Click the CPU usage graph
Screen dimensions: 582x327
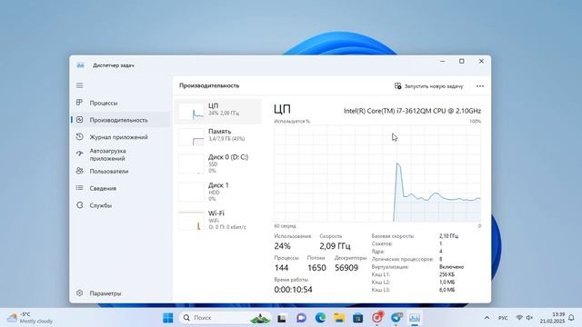click(x=377, y=173)
